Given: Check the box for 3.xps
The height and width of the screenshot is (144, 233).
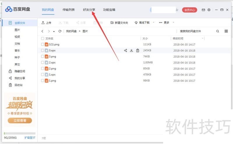Looking at the screenshot, I should coord(43,51).
